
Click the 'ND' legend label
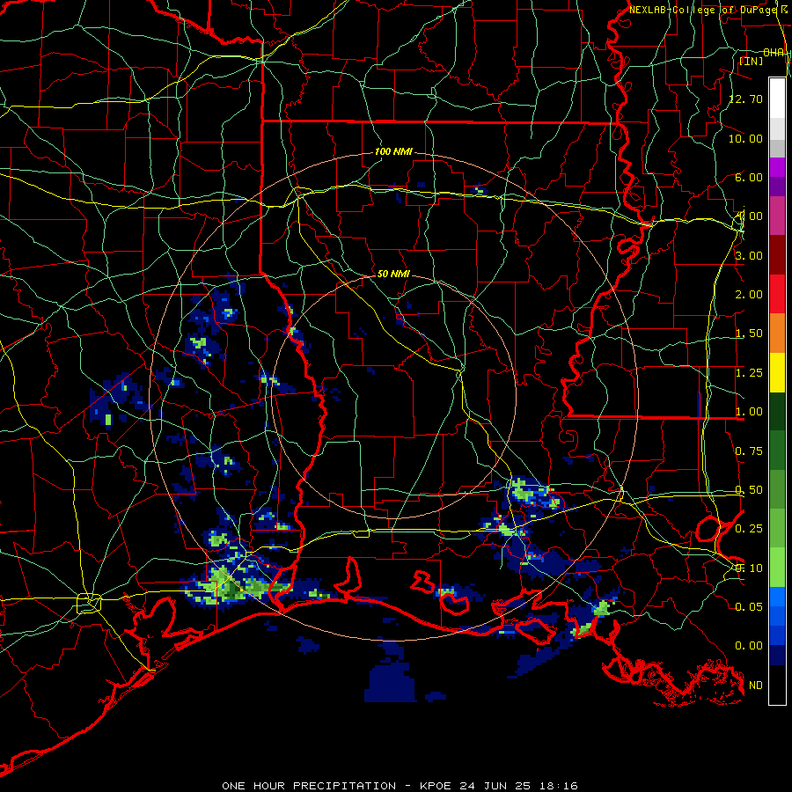(x=756, y=686)
